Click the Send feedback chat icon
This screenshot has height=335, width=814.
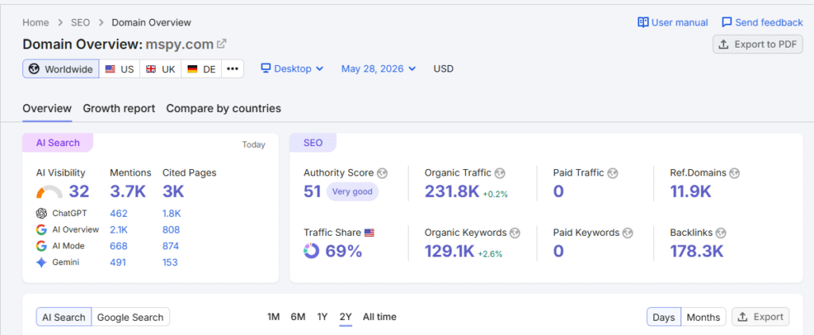click(727, 22)
